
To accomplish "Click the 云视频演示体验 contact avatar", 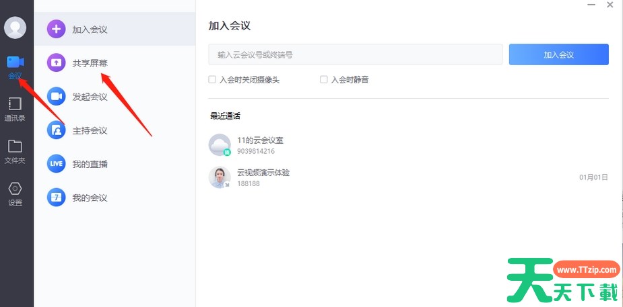I will pos(220,177).
